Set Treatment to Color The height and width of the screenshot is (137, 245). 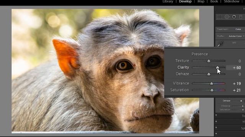point(238,29)
